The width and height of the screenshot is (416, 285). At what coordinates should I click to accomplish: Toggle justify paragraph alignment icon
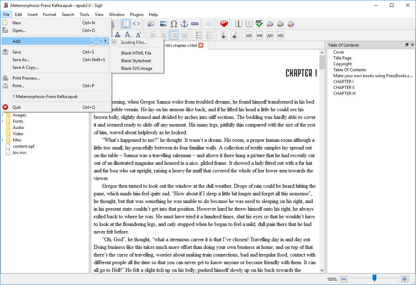click(x=185, y=35)
